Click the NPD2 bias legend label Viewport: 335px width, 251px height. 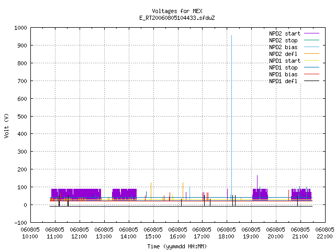(x=283, y=47)
